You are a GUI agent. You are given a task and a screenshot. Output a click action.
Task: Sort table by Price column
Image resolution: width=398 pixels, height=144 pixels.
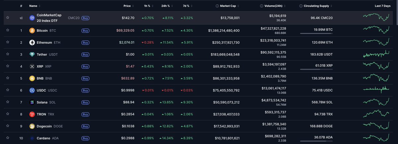pyautogui.click(x=129, y=6)
